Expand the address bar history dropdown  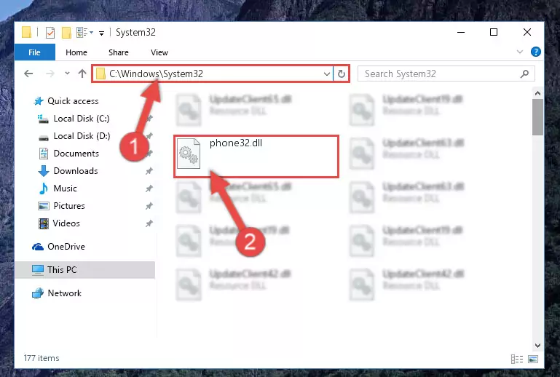tap(326, 74)
